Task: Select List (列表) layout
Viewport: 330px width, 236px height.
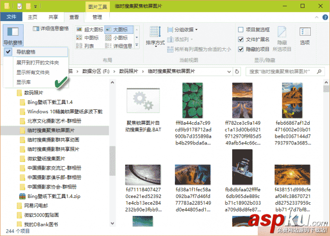Action: click(85, 46)
